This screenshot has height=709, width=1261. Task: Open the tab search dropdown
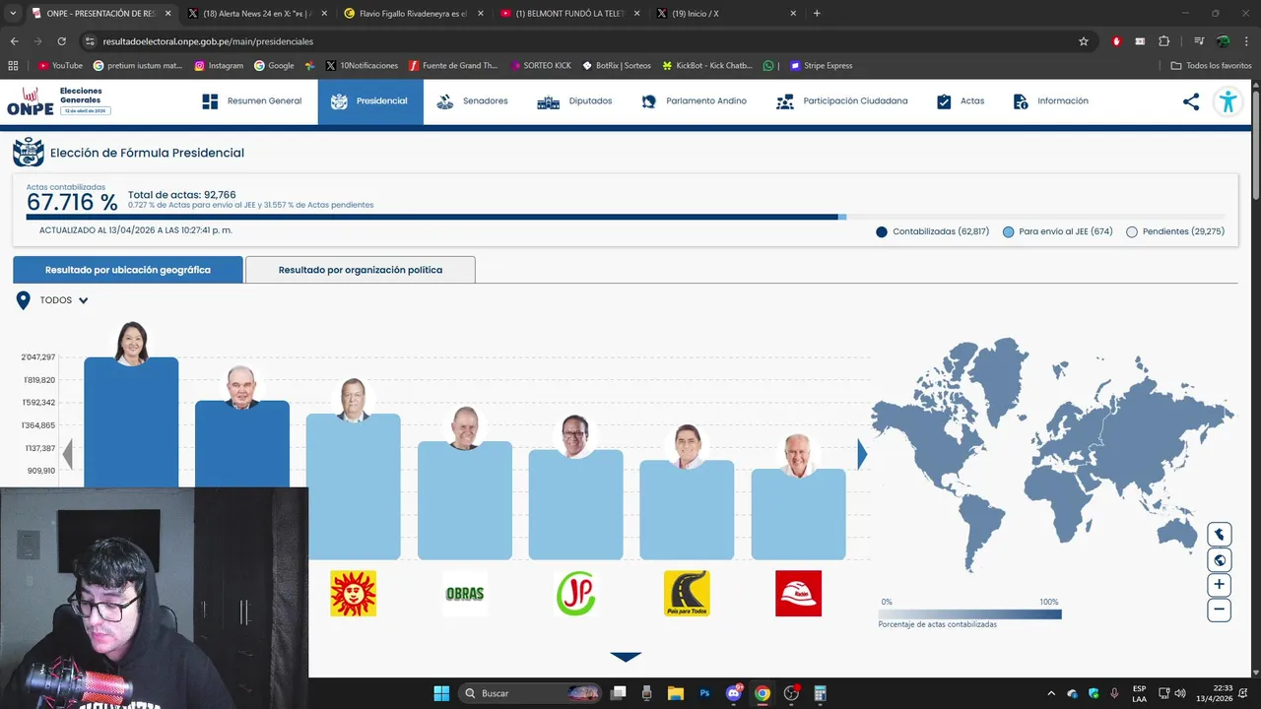tap(13, 13)
